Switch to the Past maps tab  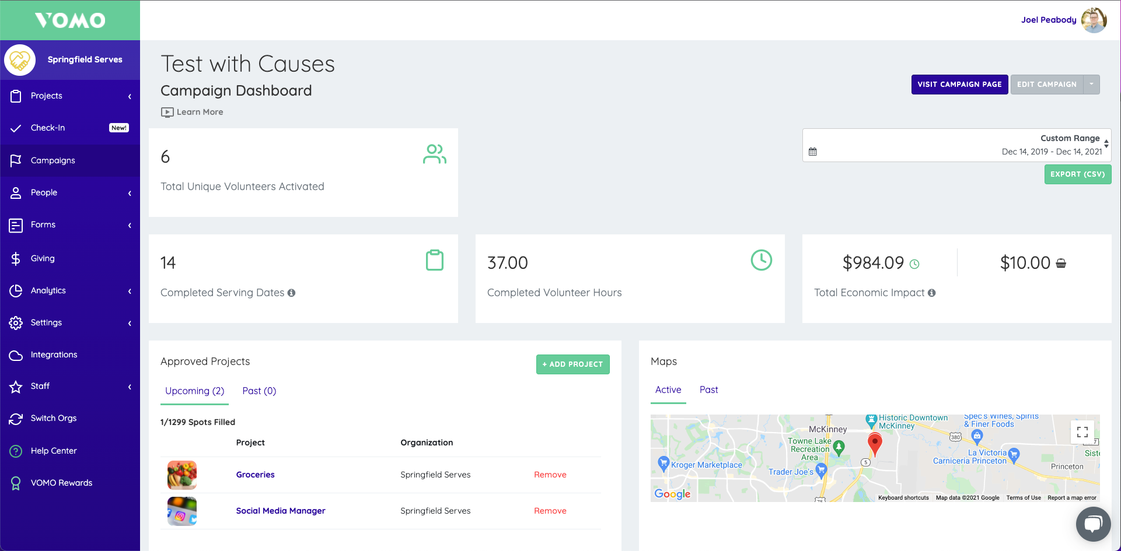[708, 389]
